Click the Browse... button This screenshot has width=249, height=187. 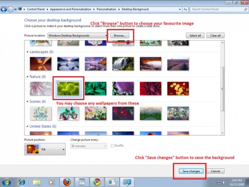(120, 35)
